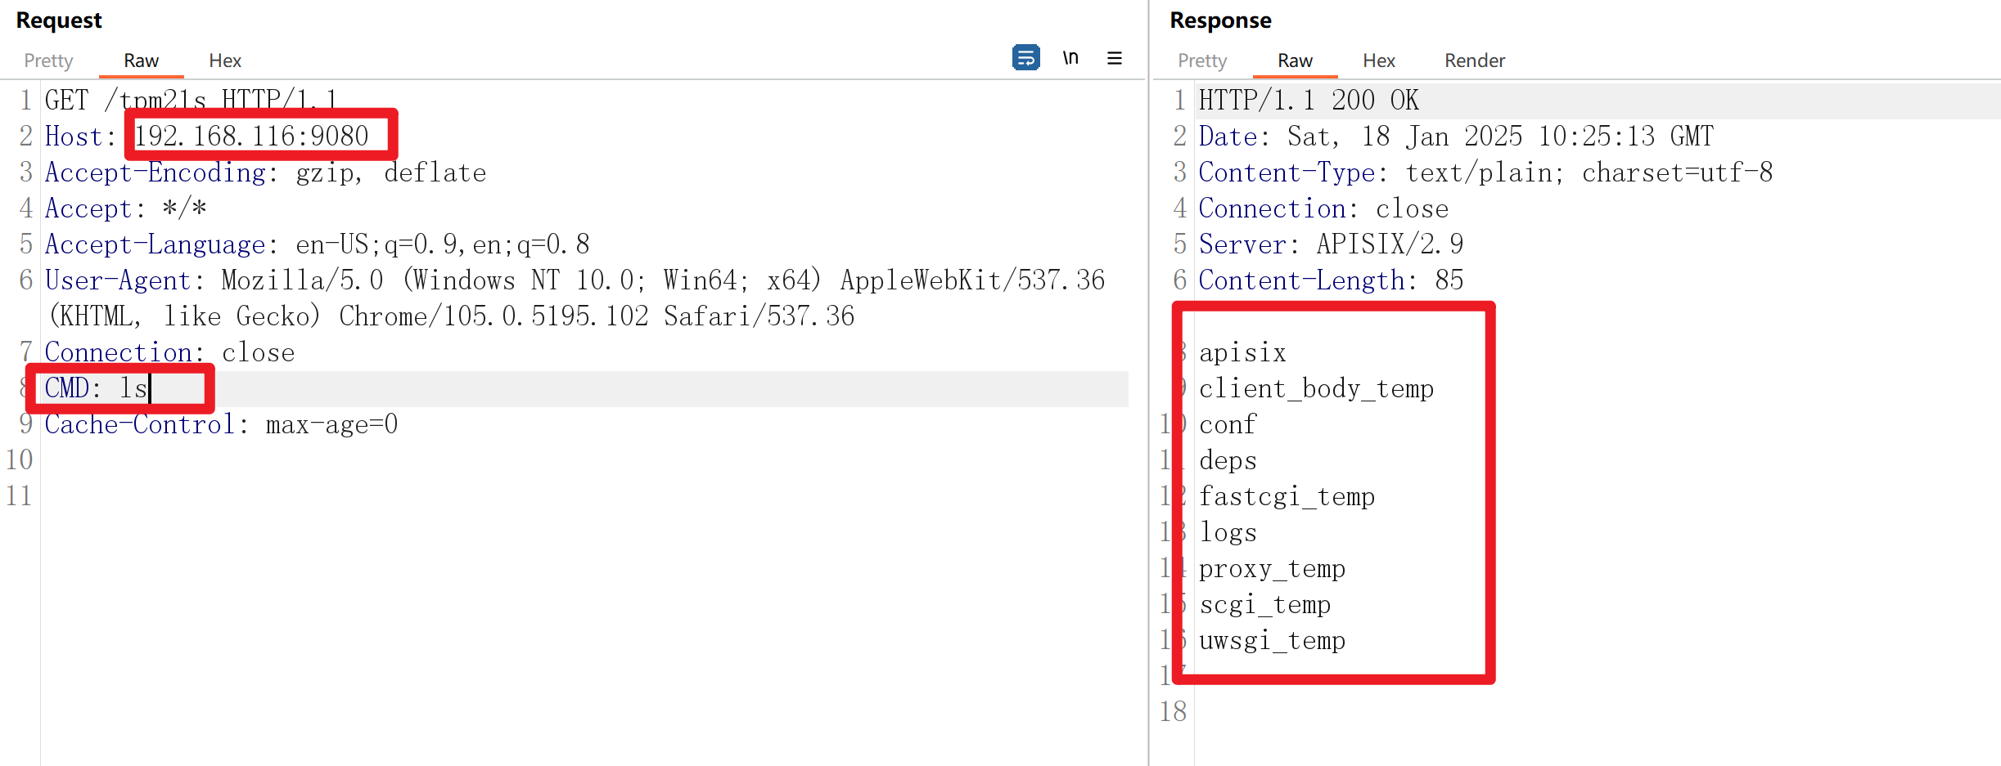2001x766 pixels.
Task: Click 'apisix' in response body
Action: [1242, 352]
